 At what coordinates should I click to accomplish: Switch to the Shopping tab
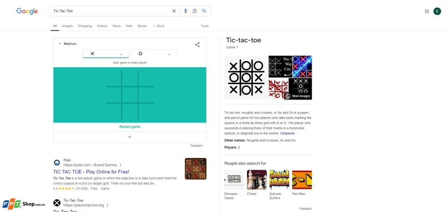click(x=85, y=26)
